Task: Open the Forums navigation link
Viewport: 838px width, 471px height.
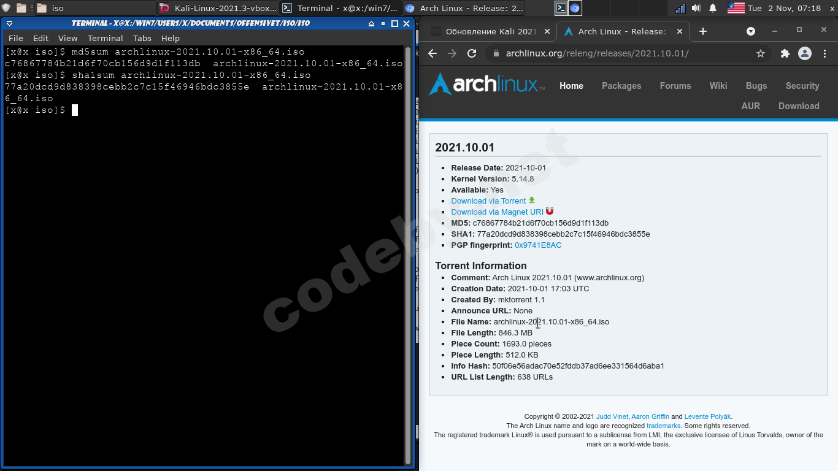Action: coord(675,86)
